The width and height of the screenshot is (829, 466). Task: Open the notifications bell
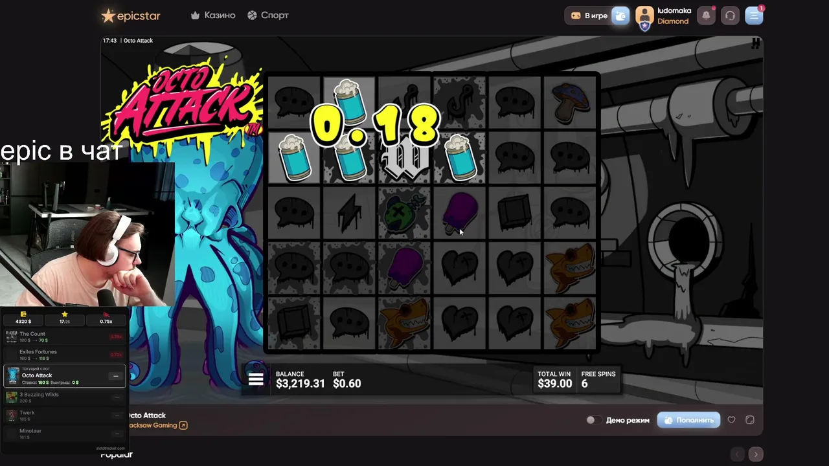706,16
